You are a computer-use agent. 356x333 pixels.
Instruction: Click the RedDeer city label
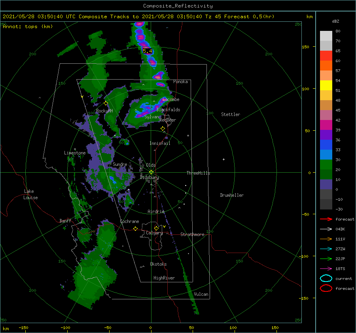coord(168,120)
